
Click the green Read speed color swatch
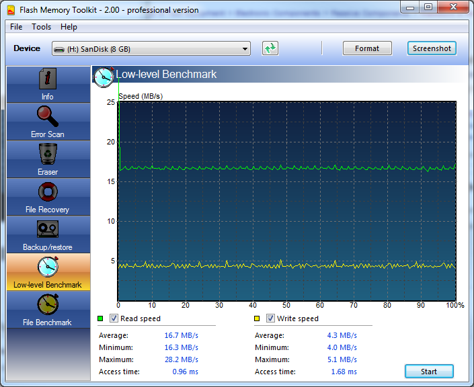pyautogui.click(x=101, y=318)
